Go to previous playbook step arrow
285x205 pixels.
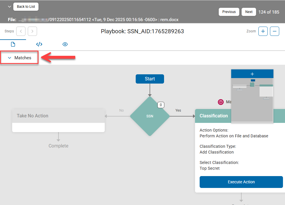[x=21, y=31]
